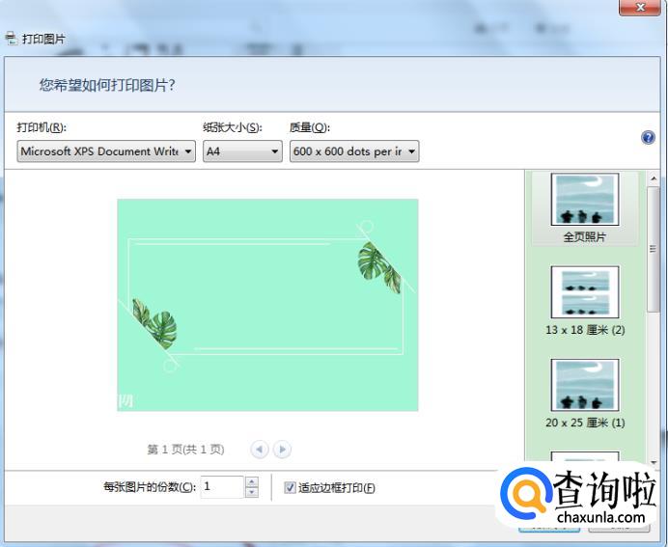Go to the next page arrow
Screen dimensions: 668x547
tap(282, 450)
